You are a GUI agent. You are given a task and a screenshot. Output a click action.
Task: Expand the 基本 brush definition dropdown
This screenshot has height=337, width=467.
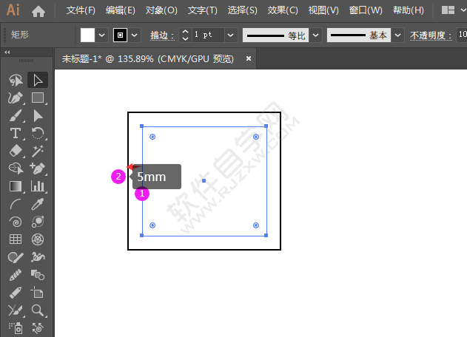(398, 35)
